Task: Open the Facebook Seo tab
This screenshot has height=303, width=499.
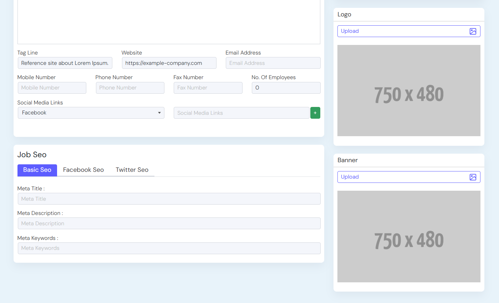Action: coord(83,170)
